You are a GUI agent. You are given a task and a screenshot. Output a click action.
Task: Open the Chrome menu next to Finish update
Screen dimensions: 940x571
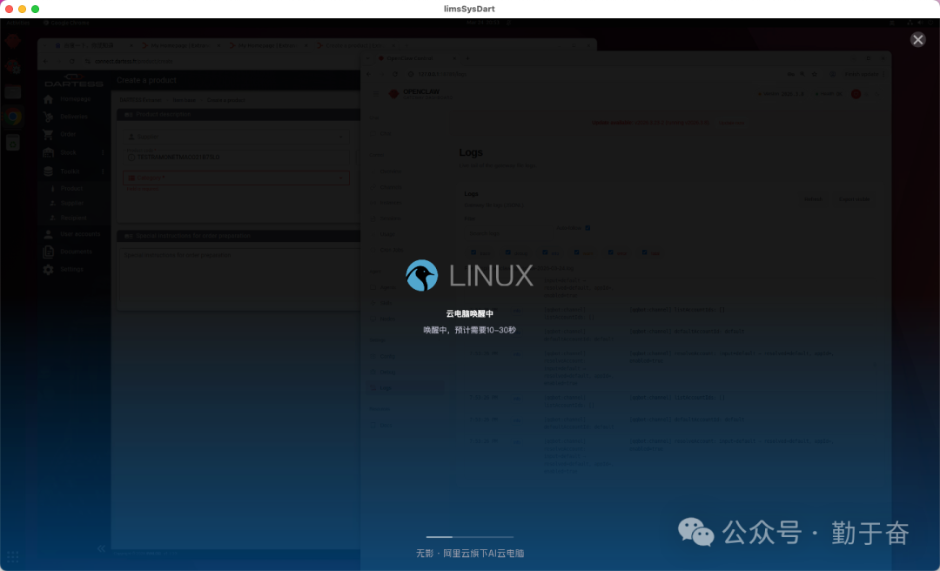tap(883, 74)
